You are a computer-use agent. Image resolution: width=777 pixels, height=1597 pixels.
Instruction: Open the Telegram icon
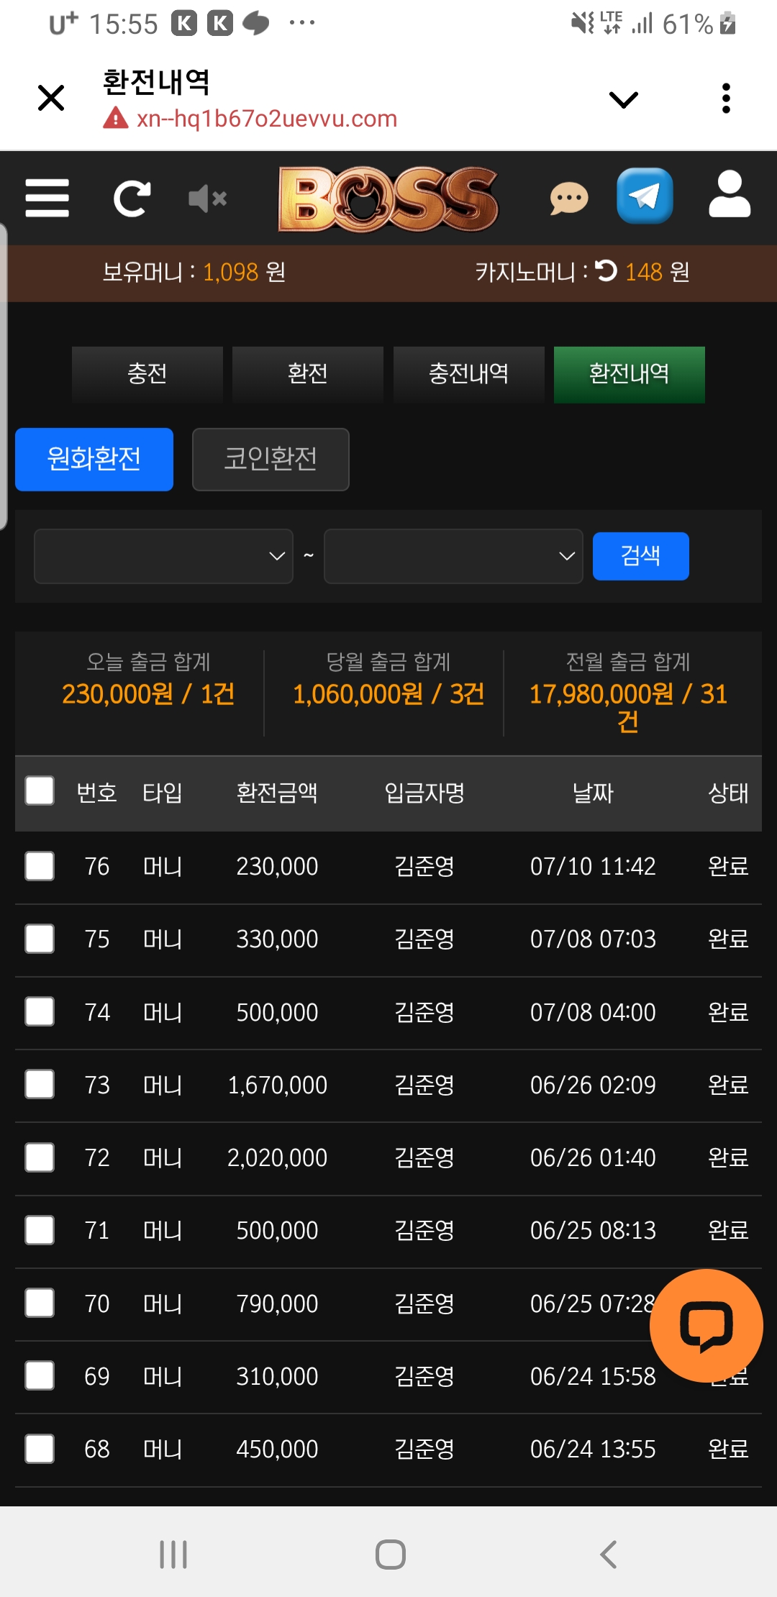coord(645,196)
